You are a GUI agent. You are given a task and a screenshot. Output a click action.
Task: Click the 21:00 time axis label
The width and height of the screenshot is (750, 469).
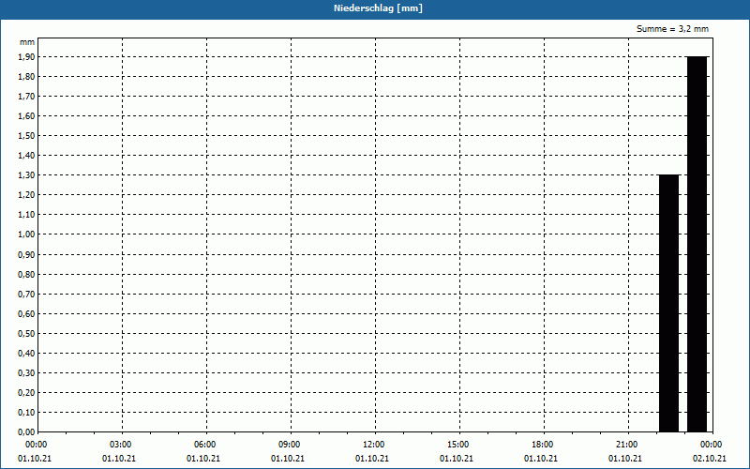point(626,445)
